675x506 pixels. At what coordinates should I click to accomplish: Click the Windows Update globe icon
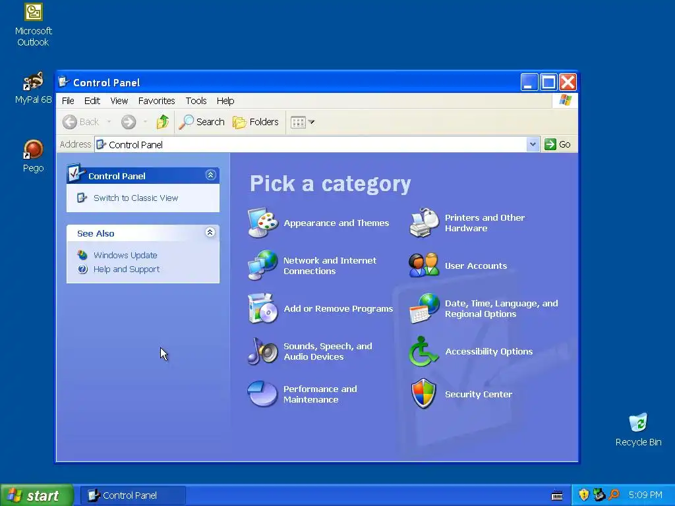click(82, 255)
